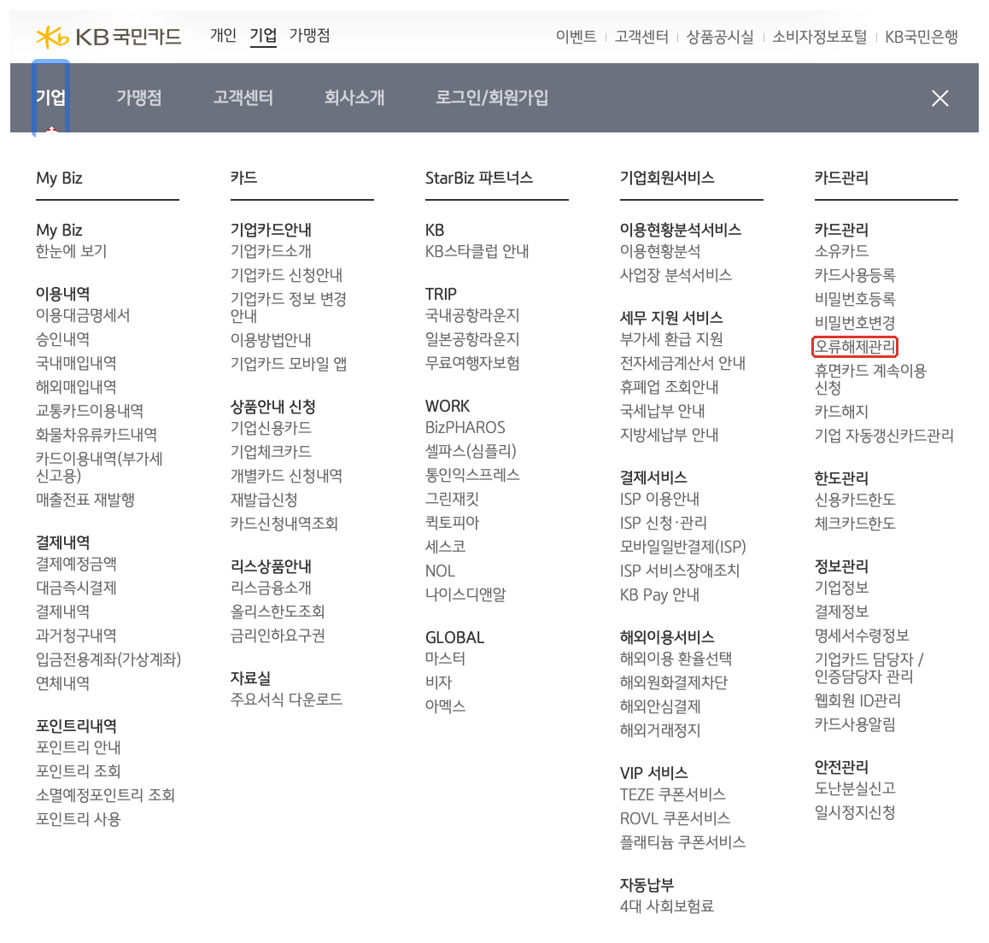Open 무료여행자보험
The width and height of the screenshot is (989, 943).
(471, 363)
